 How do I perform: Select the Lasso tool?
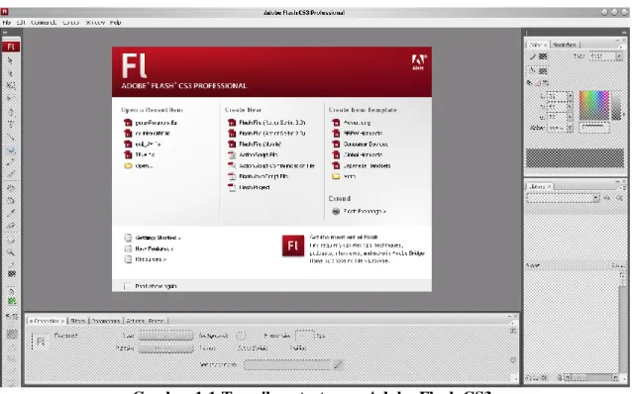(11, 98)
